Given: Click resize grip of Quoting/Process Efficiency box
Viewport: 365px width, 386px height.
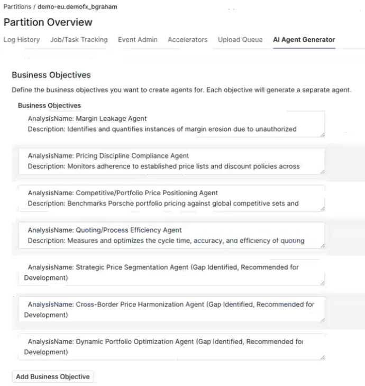Looking at the screenshot, I should tap(322, 246).
